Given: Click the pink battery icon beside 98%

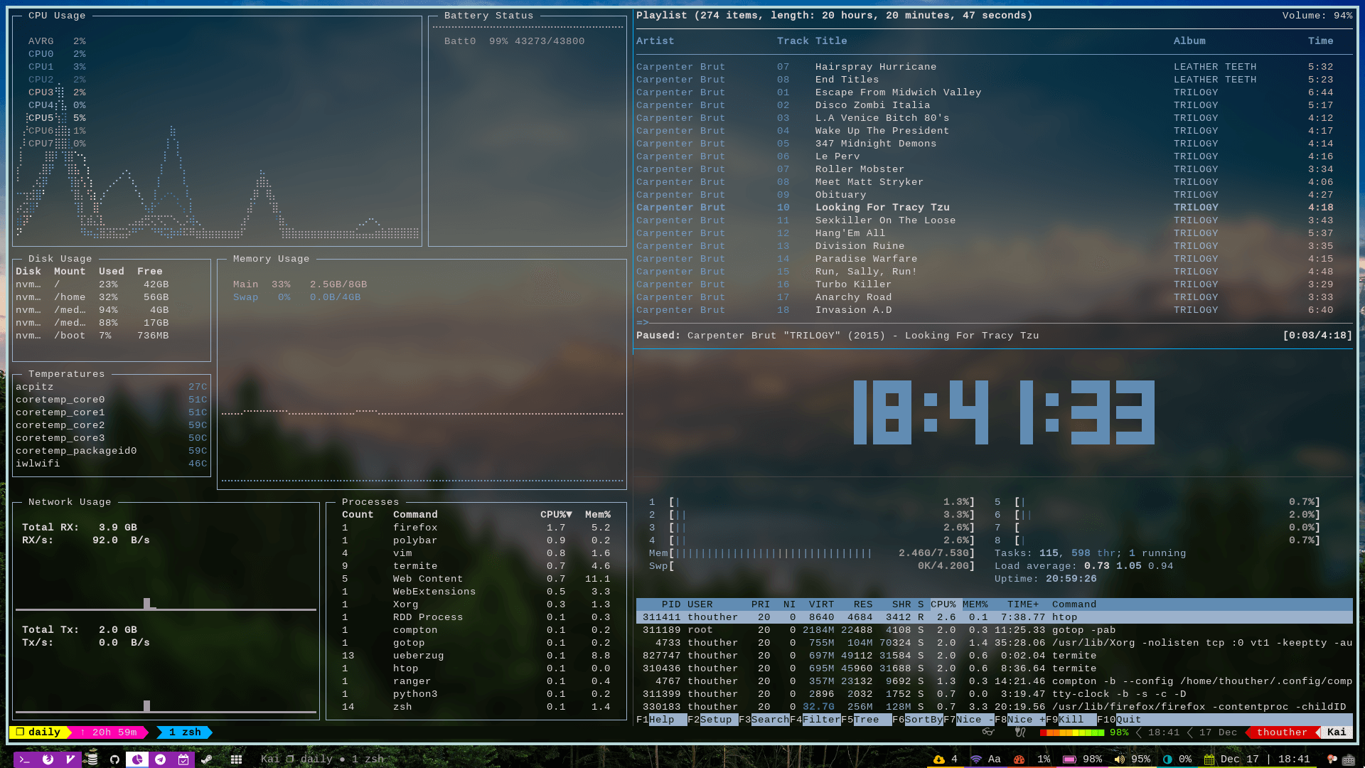Looking at the screenshot, I should pyautogui.click(x=1069, y=759).
